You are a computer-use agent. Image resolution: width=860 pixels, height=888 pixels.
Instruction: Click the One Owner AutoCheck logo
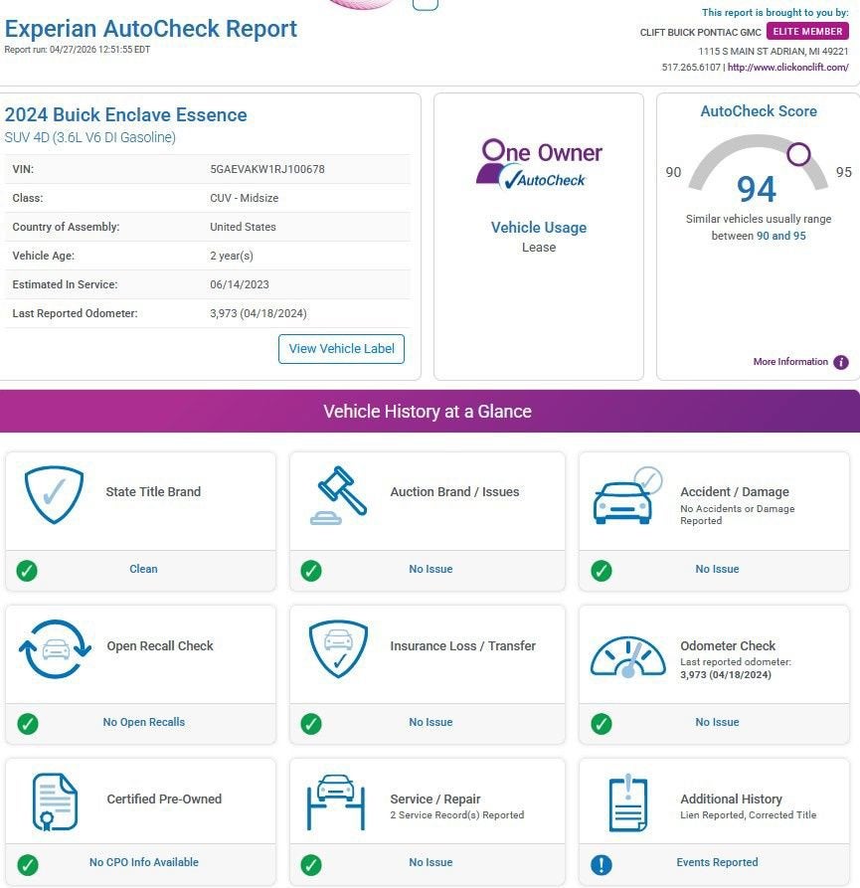pyautogui.click(x=538, y=164)
